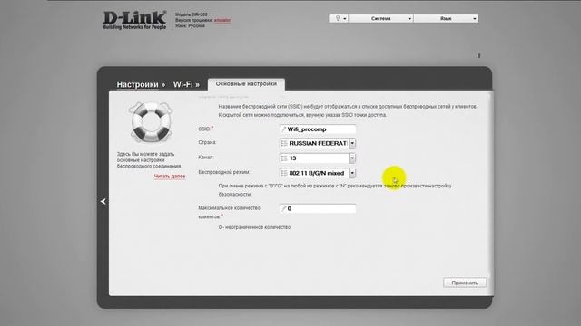
Task: Click the Применить button
Action: [465, 283]
